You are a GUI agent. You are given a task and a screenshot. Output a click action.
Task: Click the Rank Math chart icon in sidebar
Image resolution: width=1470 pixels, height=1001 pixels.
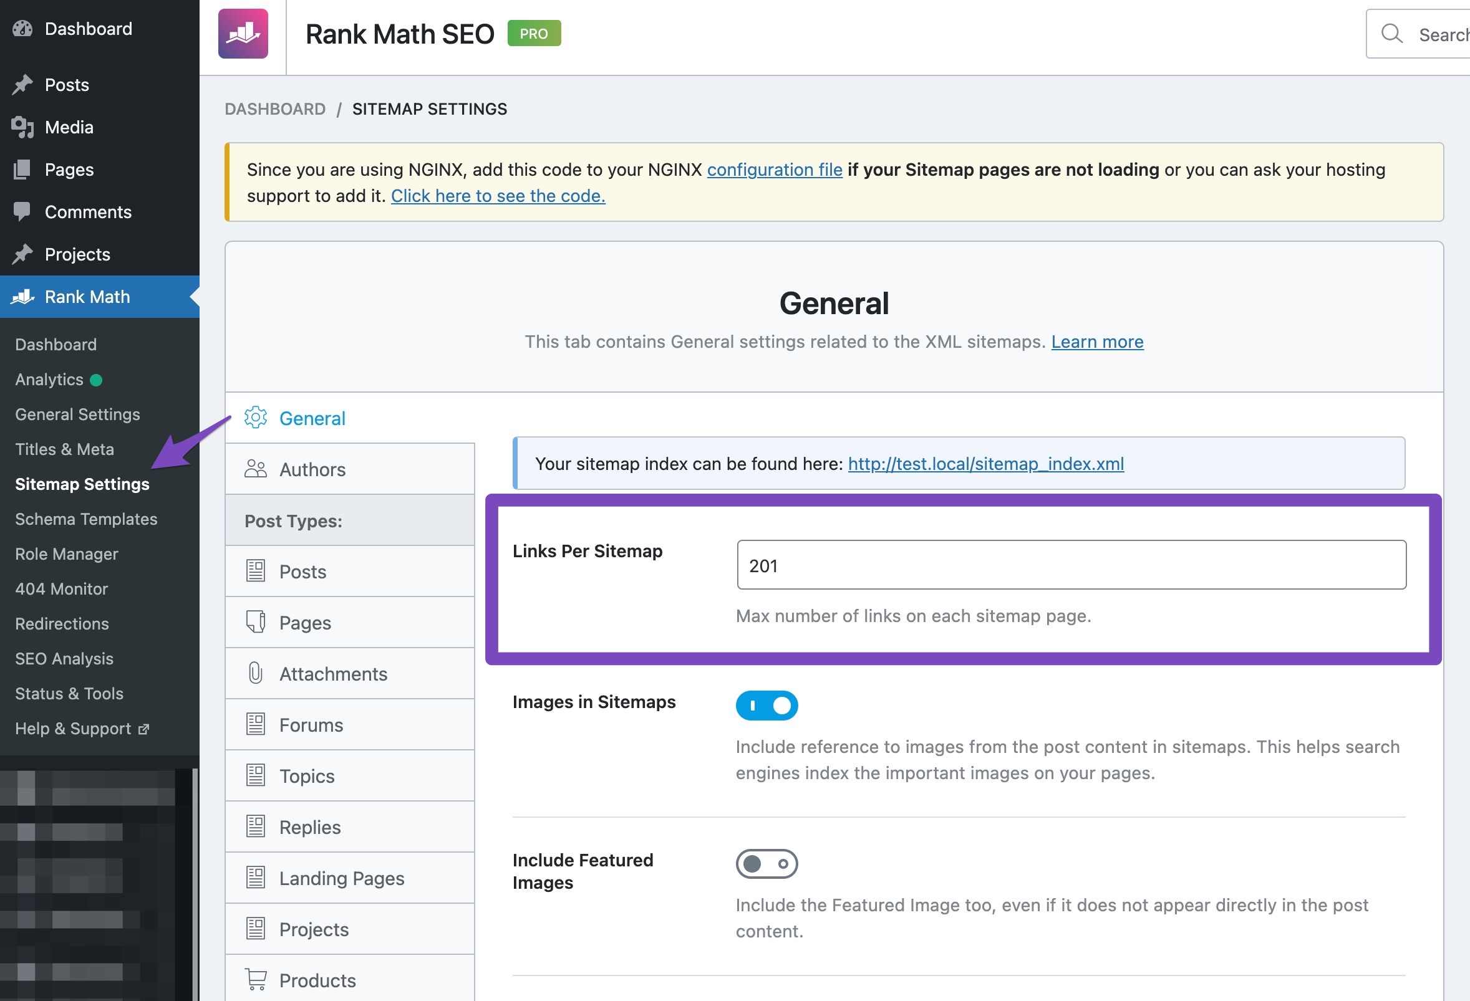[x=23, y=297]
